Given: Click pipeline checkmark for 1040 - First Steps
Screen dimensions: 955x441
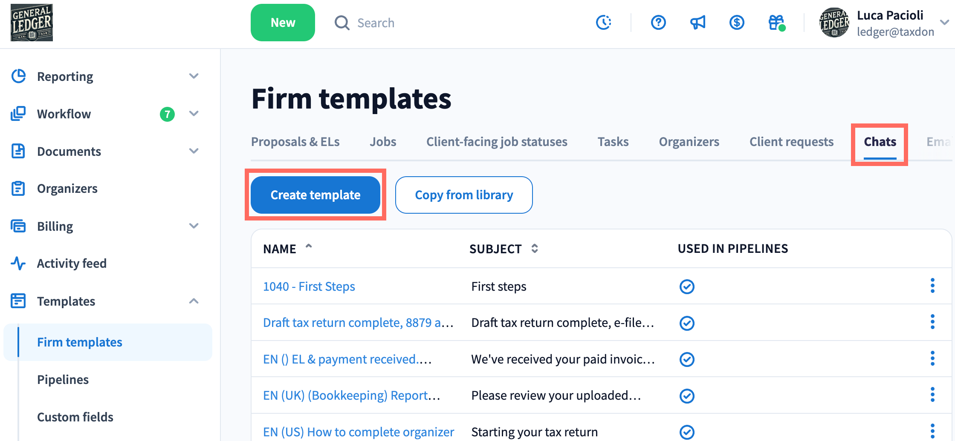Looking at the screenshot, I should coord(687,286).
